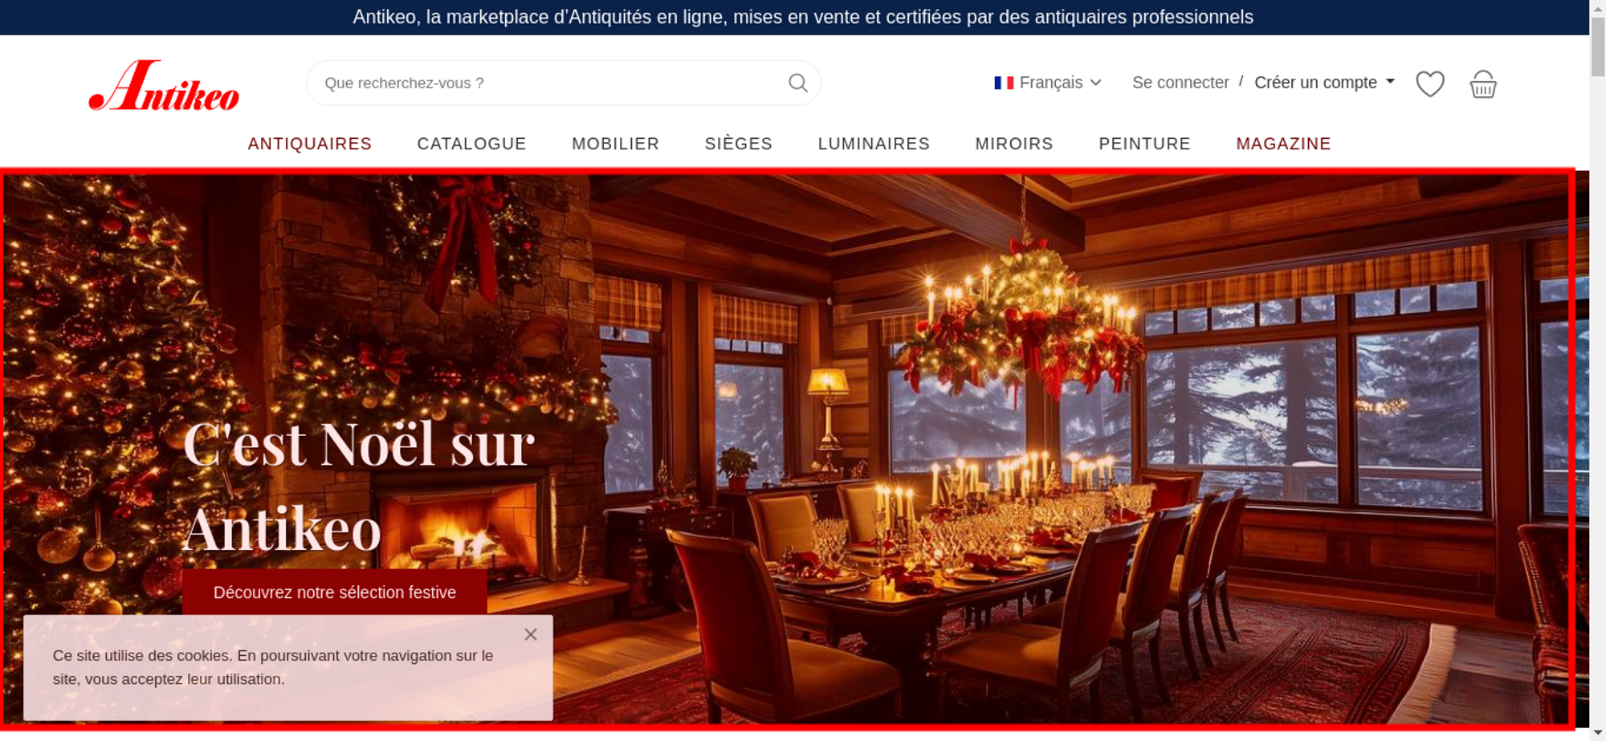Screen dimensions: 1606x741
Task: Open the wishlist heart icon
Action: coord(1429,83)
